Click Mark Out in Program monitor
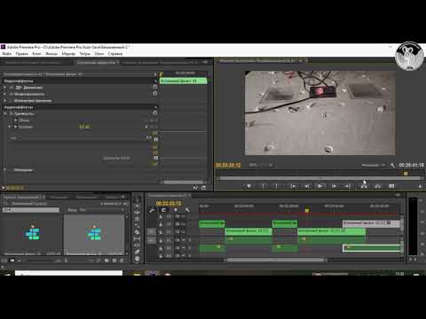 [x=276, y=186]
